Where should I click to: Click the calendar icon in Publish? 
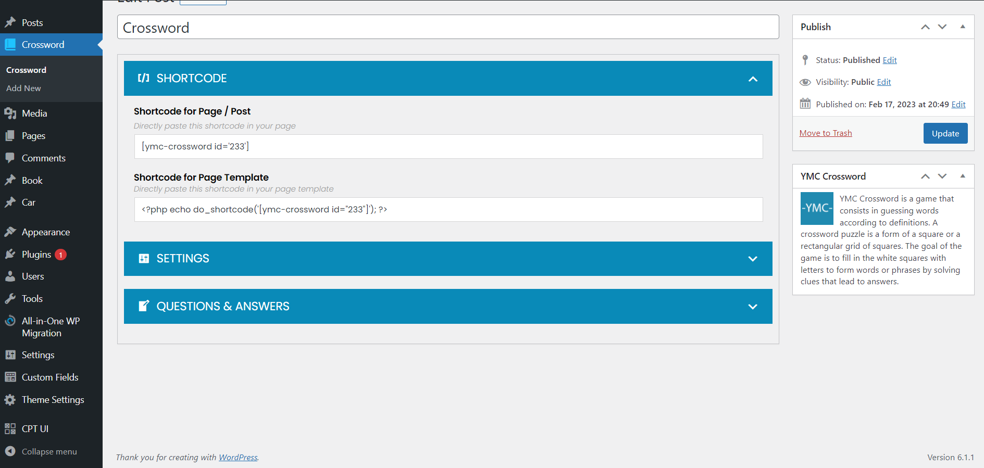(805, 104)
